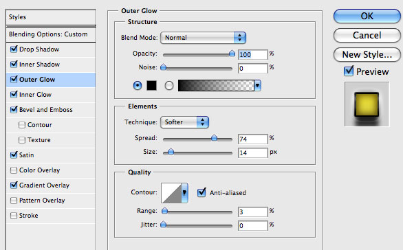
Task: Select the Stroke label
Action: tap(28, 216)
